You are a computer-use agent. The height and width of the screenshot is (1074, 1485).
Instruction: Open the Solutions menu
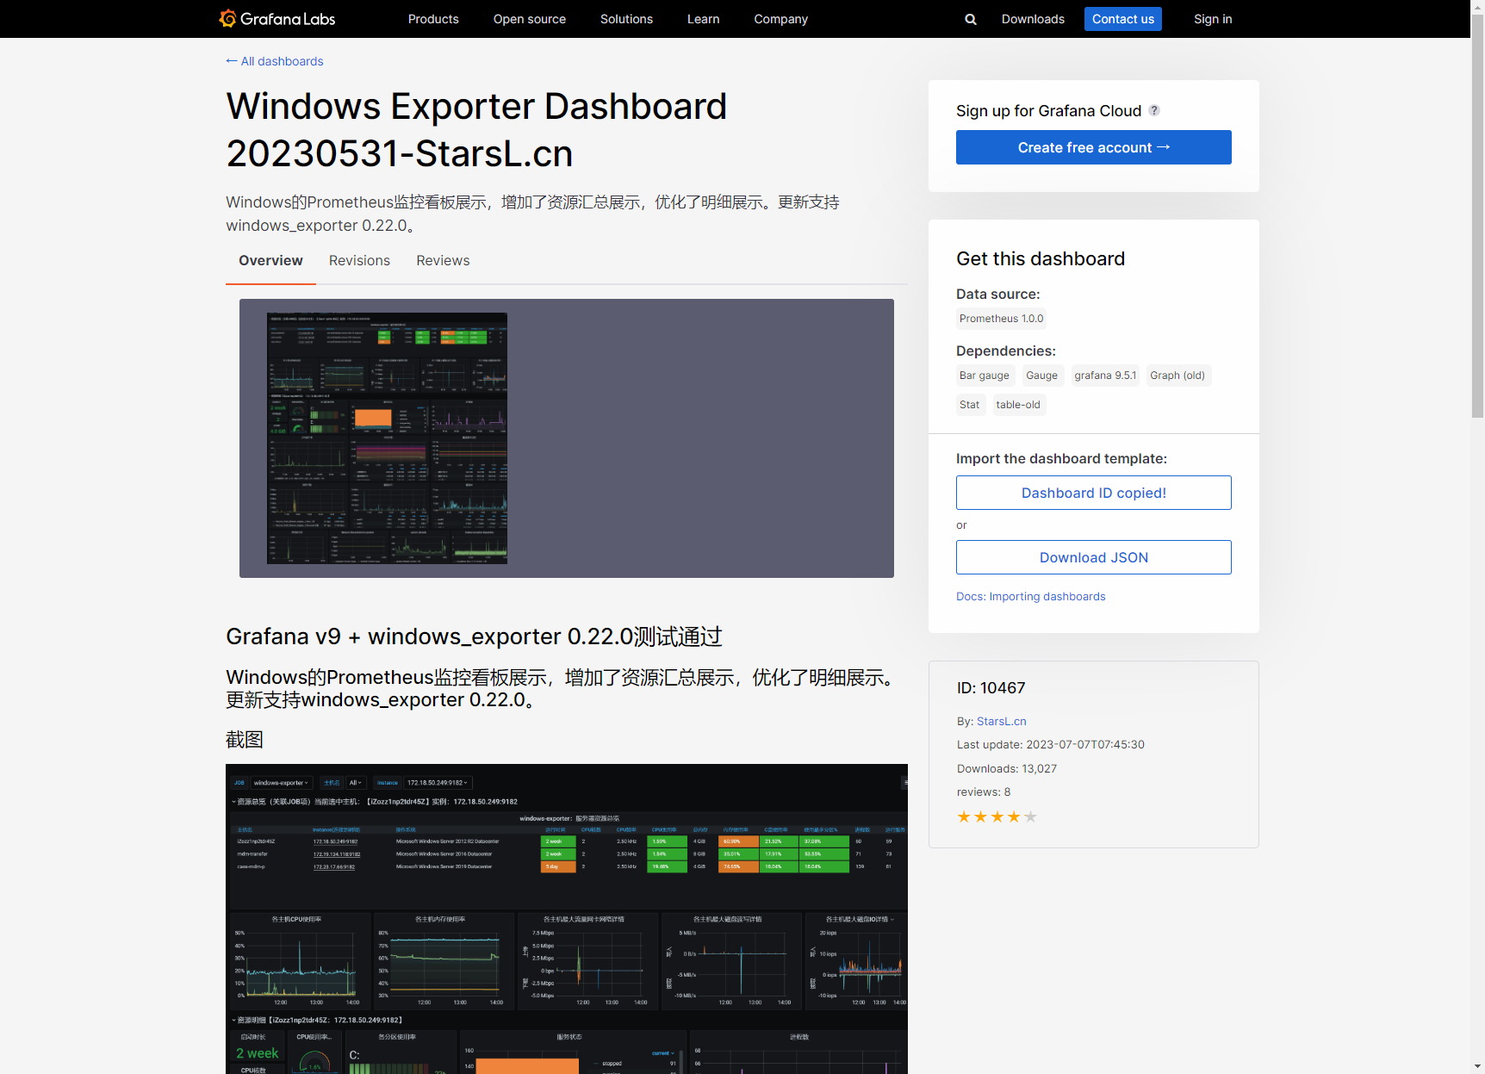coord(626,19)
